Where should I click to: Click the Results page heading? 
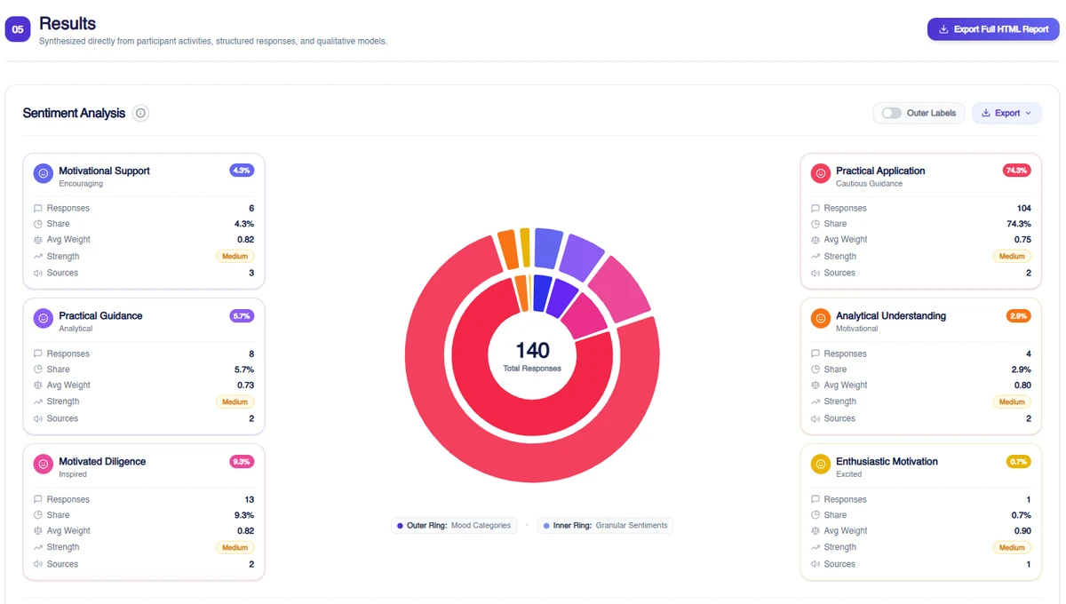(x=68, y=23)
